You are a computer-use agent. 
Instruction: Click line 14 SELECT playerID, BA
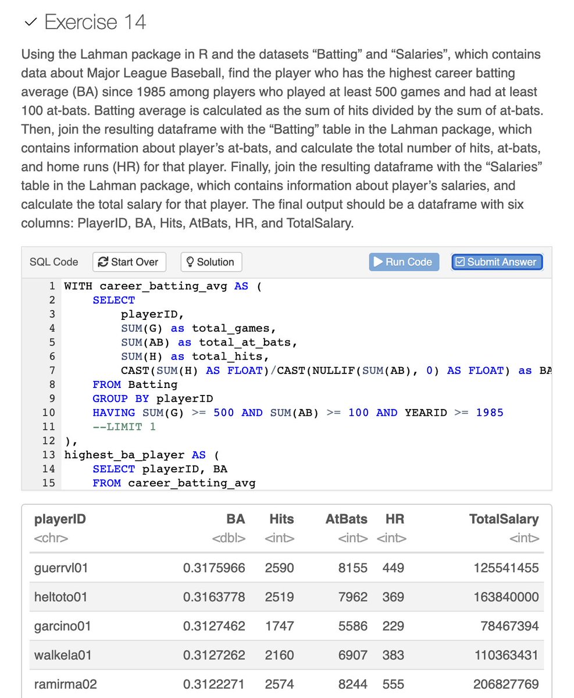160,469
